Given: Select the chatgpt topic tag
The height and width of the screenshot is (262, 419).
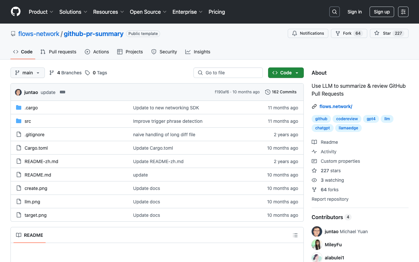Looking at the screenshot, I should click(x=322, y=128).
